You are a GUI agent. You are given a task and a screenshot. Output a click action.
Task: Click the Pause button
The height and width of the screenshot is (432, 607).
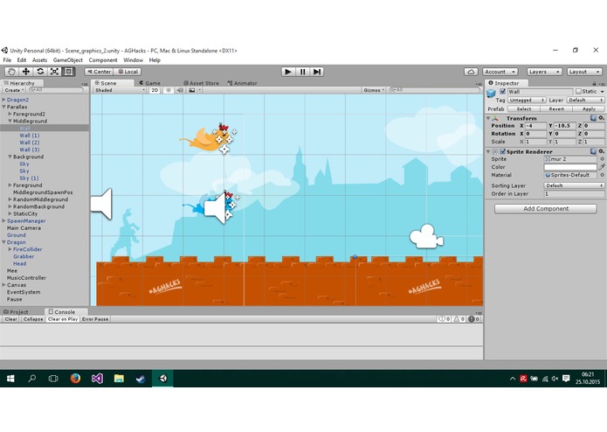[302, 72]
